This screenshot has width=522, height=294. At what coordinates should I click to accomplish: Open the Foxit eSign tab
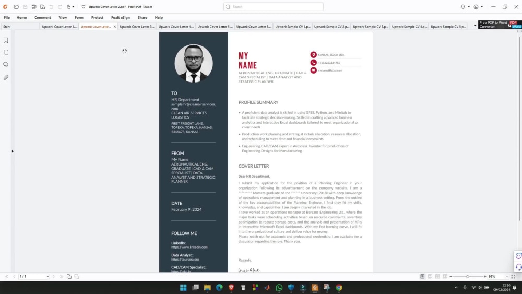point(121,17)
